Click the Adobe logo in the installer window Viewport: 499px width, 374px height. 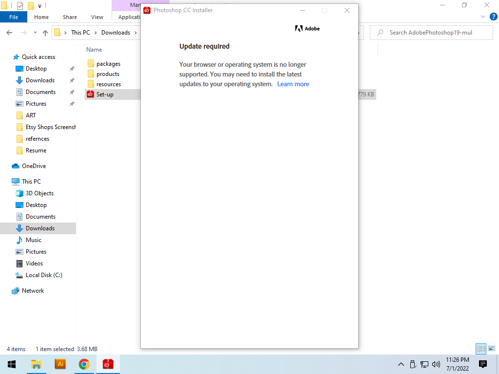point(307,28)
